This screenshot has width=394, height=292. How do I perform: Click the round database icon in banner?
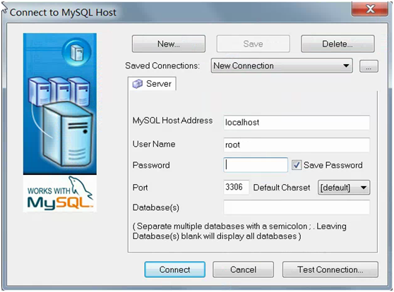click(x=77, y=52)
